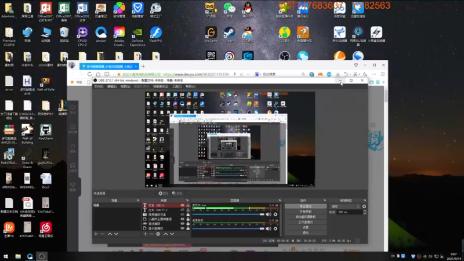
Task: Open 滤镜 filters button above sources
Action: click(177, 193)
